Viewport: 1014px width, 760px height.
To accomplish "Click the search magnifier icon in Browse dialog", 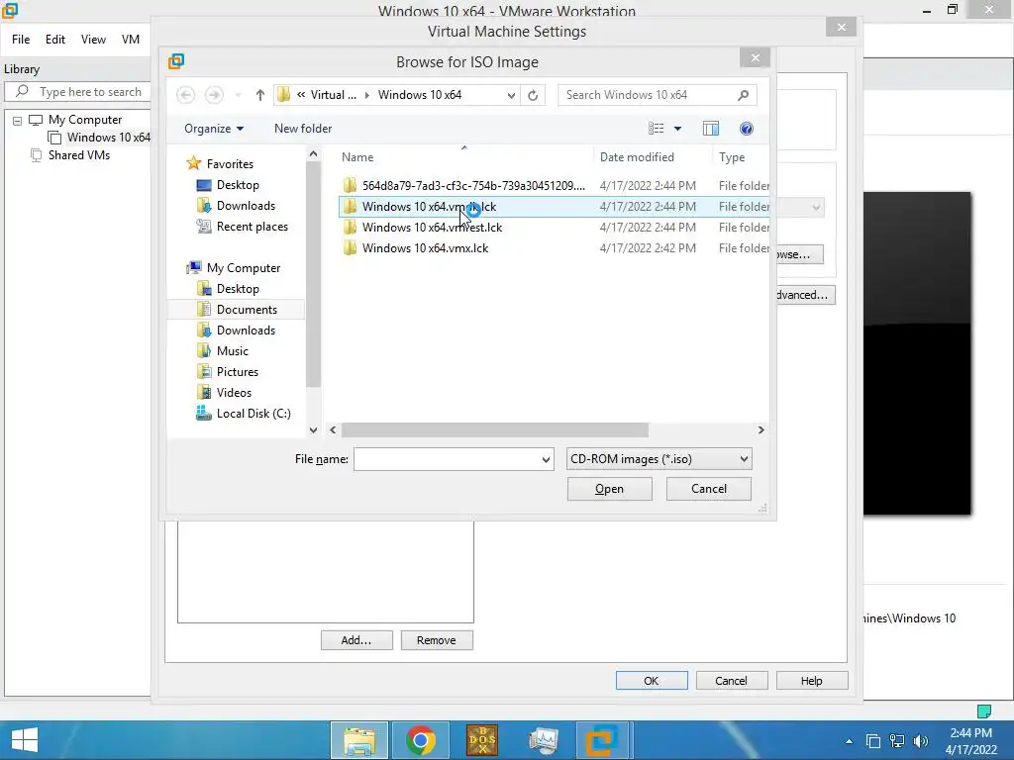I will pyautogui.click(x=743, y=95).
